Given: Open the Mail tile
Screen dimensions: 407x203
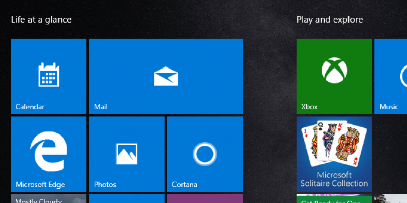Looking at the screenshot, I should (x=166, y=76).
